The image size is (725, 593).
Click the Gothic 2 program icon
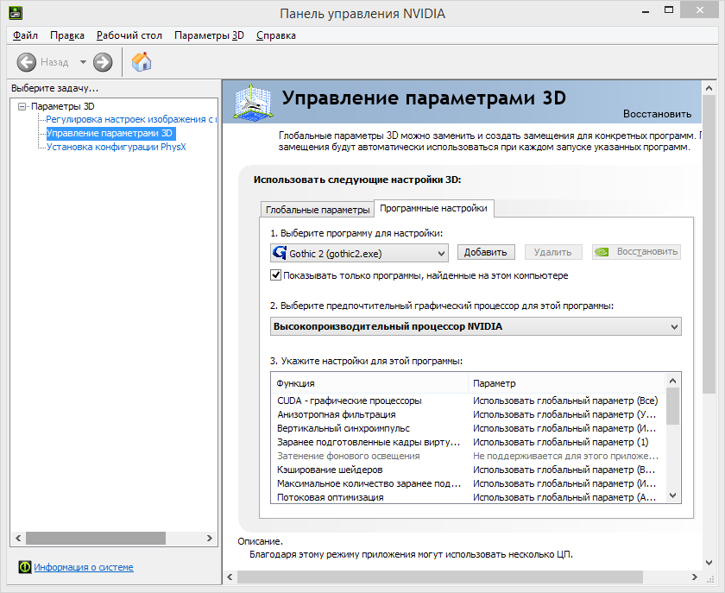pos(280,253)
